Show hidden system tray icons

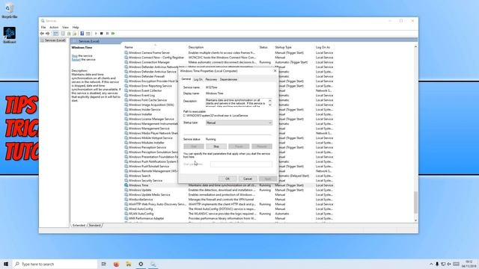[x=431, y=264]
